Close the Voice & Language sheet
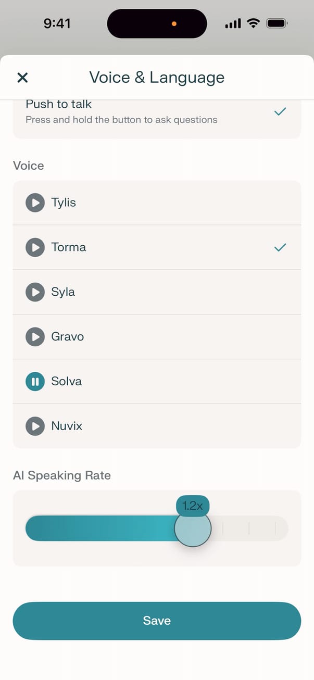 tap(22, 78)
